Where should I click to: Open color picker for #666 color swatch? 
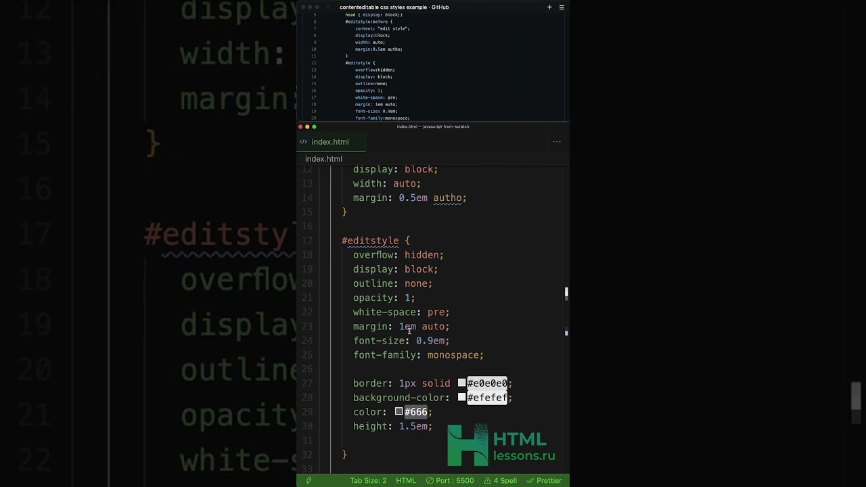pos(399,411)
